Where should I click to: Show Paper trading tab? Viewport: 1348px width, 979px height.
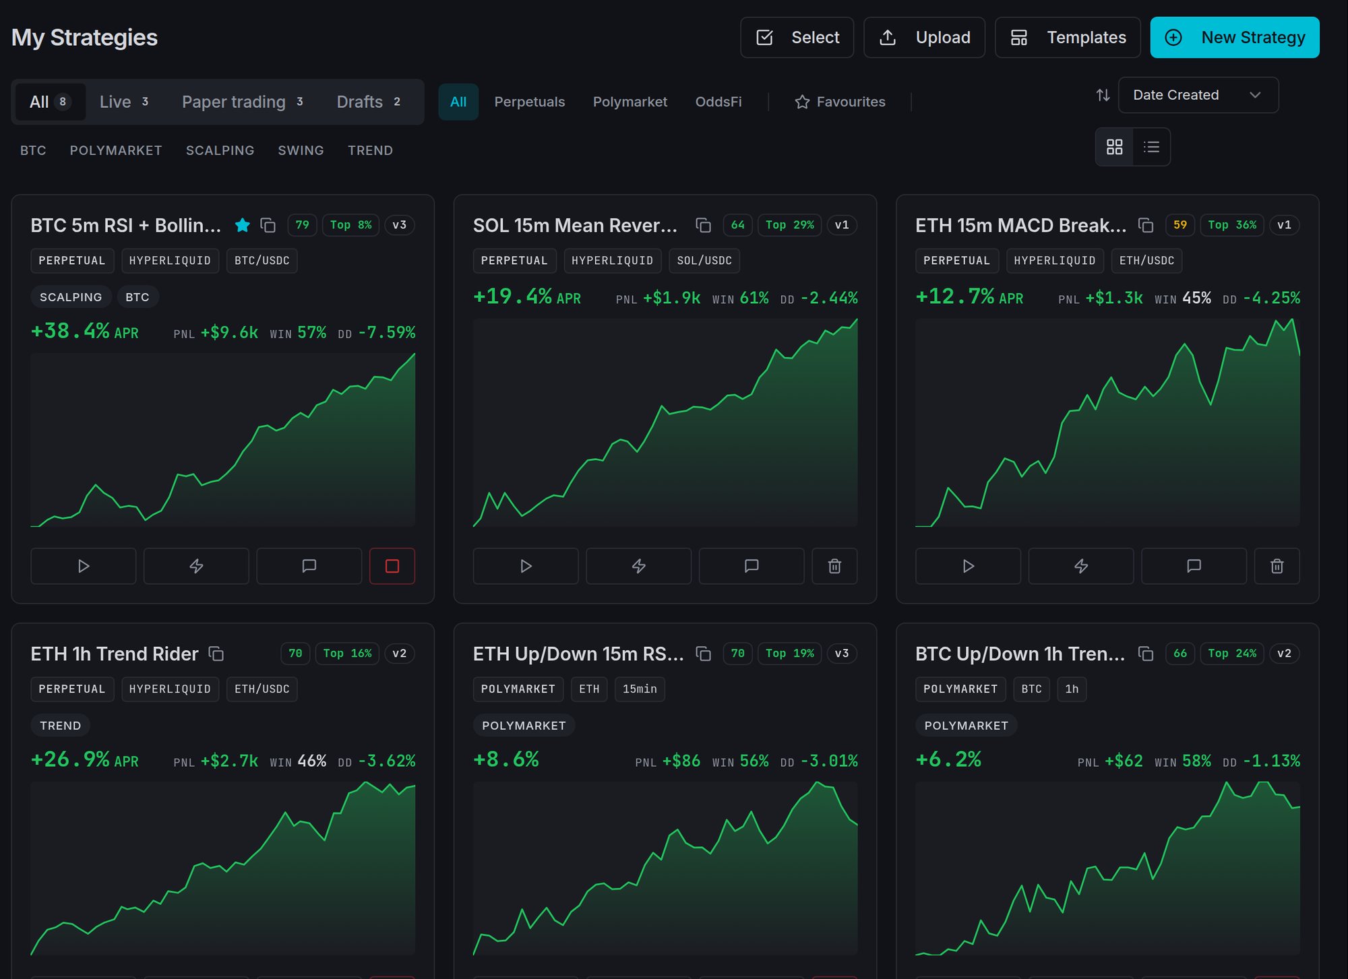coord(243,102)
